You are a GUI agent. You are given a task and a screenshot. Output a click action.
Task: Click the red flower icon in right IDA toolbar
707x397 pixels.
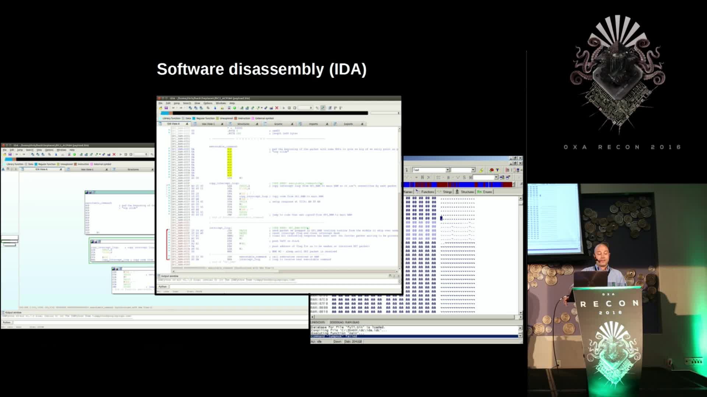click(x=491, y=170)
